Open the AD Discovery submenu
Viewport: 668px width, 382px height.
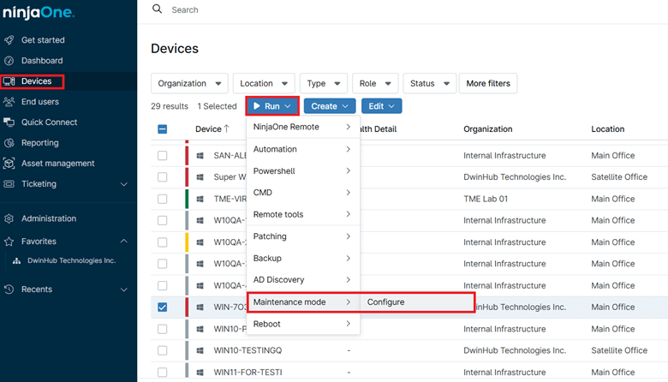(x=303, y=280)
